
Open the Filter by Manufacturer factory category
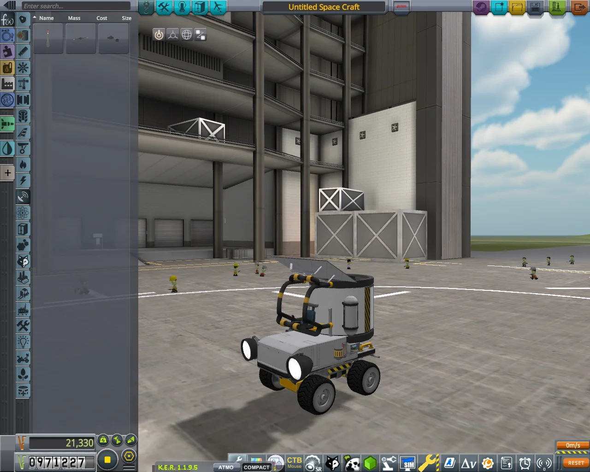(7, 84)
